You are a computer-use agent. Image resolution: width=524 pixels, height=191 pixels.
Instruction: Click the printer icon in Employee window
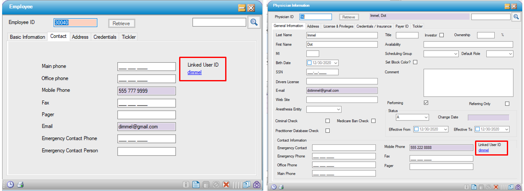point(20,184)
